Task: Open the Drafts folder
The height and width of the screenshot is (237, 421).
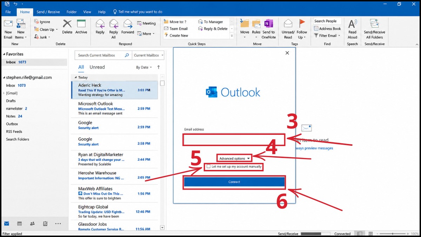Action: 11,101
